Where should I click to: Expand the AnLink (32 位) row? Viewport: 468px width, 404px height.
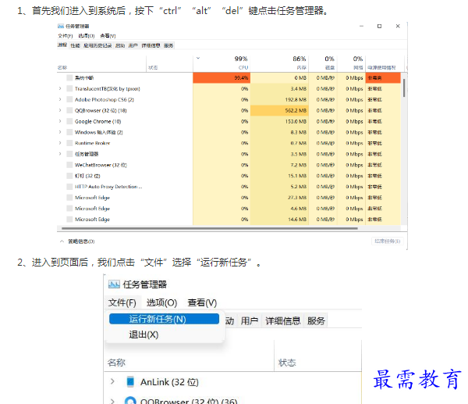(112, 381)
